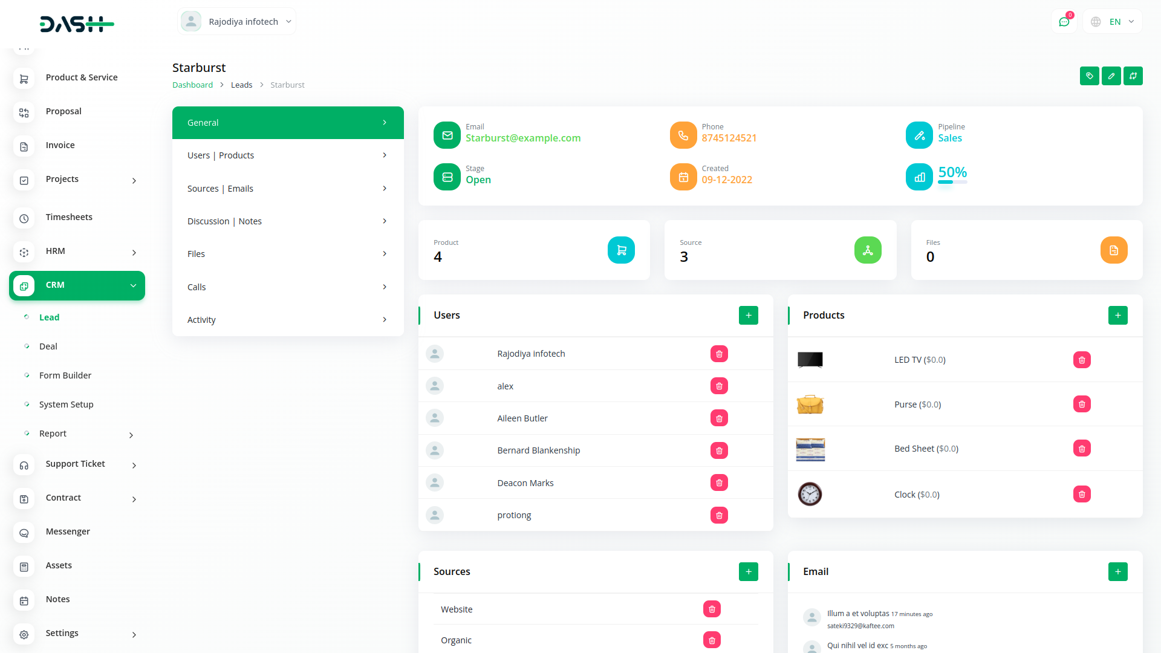Click the convert to deal icon
1161x653 pixels.
point(1133,76)
